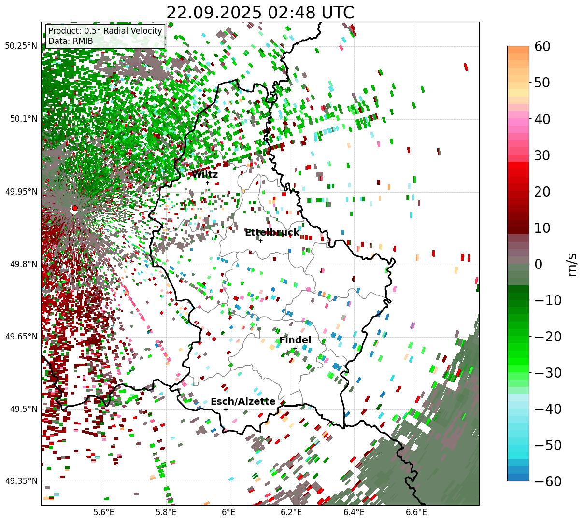583x522 pixels.
Task: Click the −20 colorbar tick label
Action: point(548,336)
